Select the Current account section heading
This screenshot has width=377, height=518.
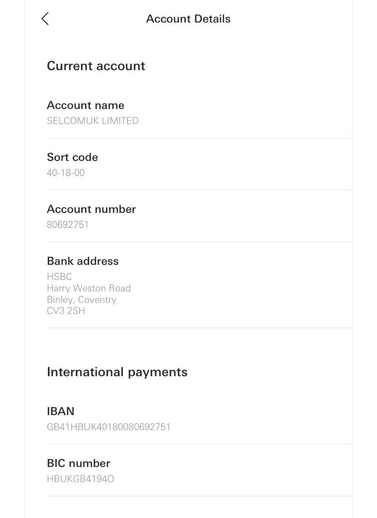(96, 66)
